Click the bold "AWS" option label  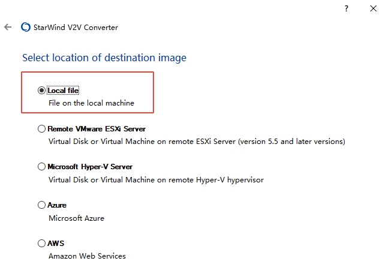tap(56, 244)
